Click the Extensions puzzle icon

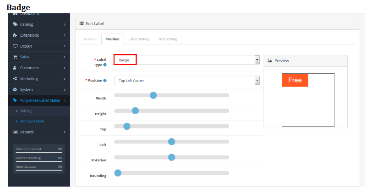pyautogui.click(x=15, y=35)
